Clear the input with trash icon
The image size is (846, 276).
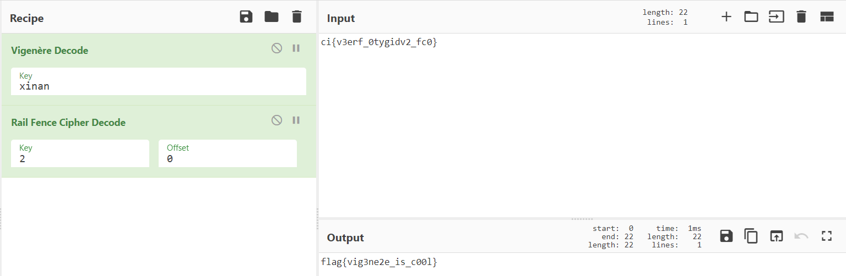click(x=801, y=17)
